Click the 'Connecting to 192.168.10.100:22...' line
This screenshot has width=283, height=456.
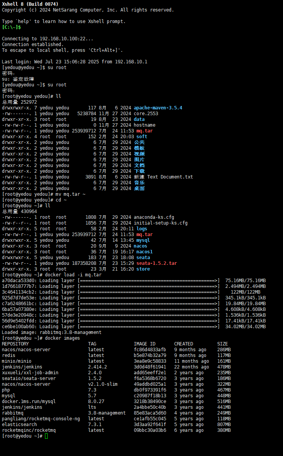tap(48, 39)
